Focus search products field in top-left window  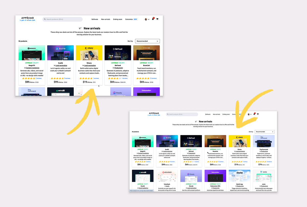click(63, 19)
